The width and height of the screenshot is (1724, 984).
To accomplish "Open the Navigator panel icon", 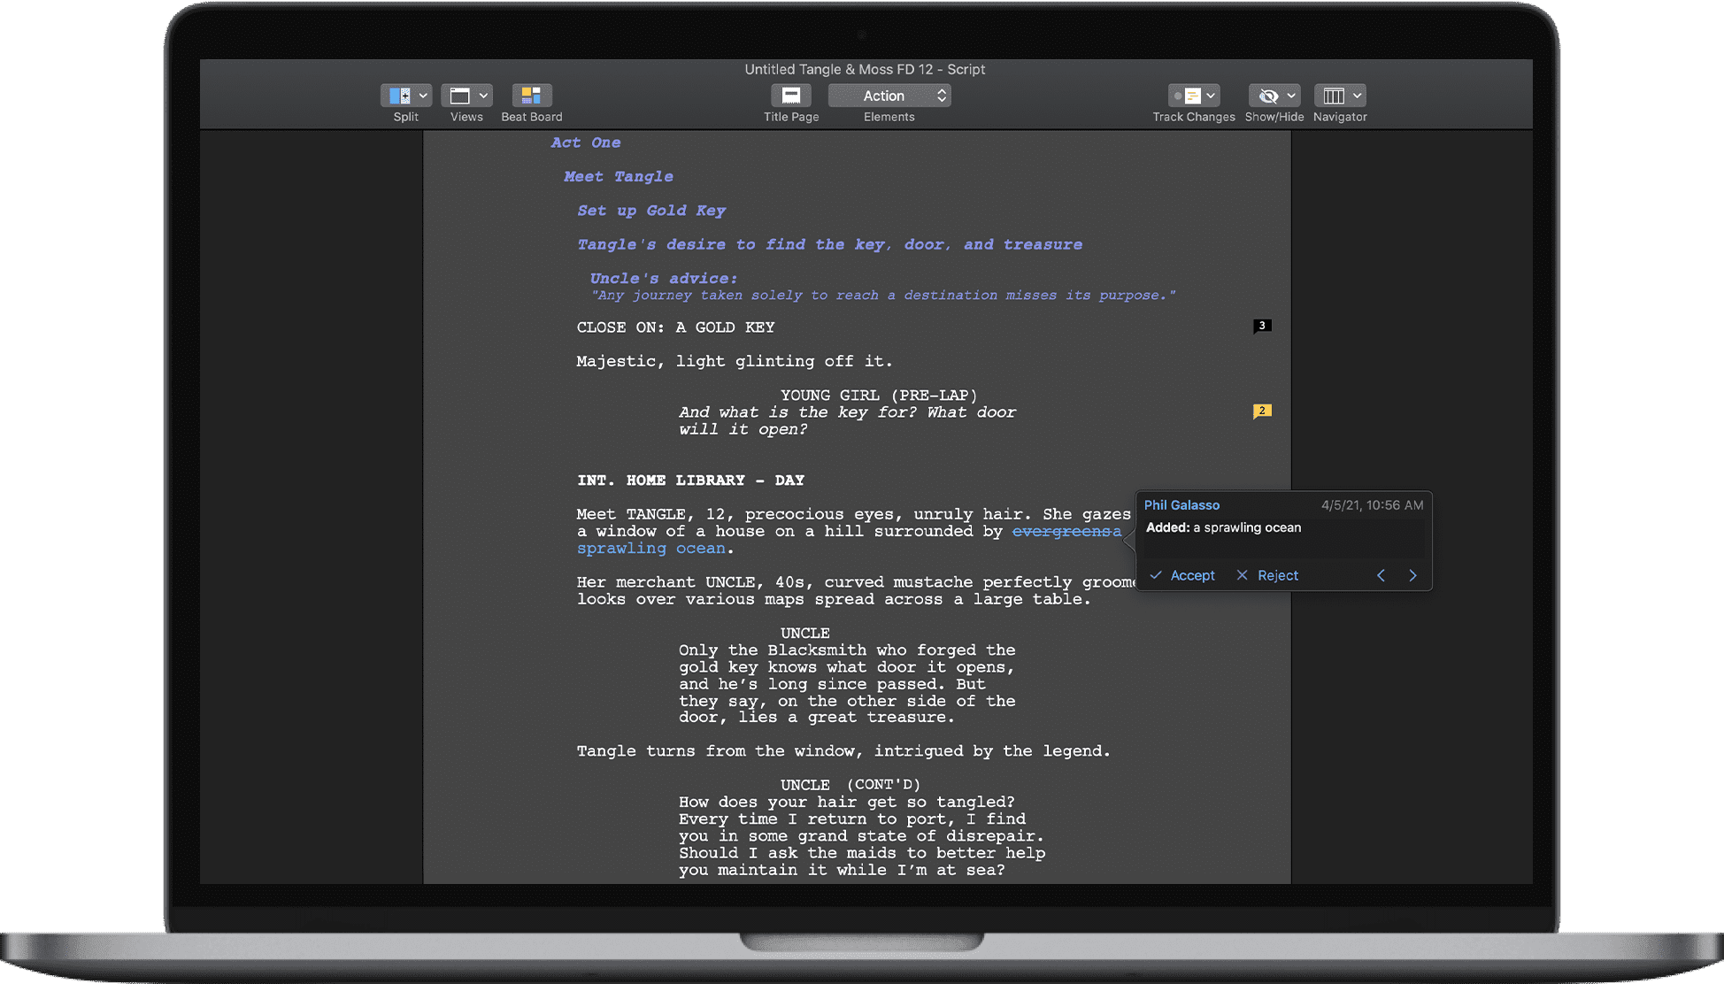I will [x=1334, y=96].
